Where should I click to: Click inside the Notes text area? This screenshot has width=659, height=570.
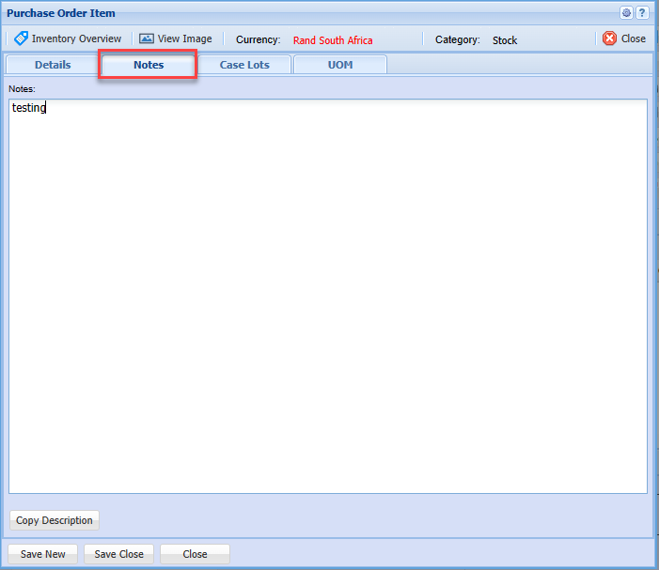click(x=328, y=297)
